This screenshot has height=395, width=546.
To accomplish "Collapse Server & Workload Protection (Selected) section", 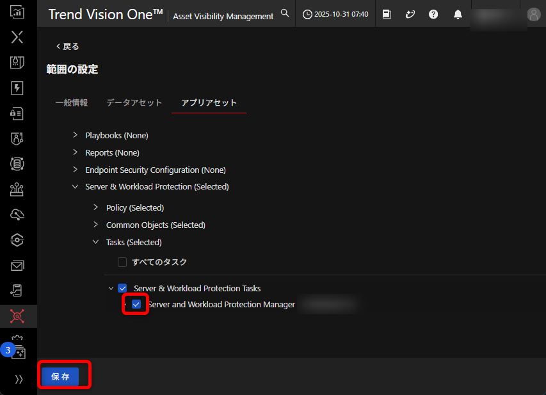I will tap(75, 187).
